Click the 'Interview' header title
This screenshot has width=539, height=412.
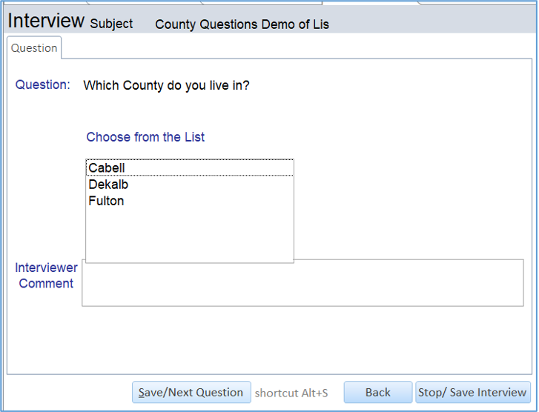pyautogui.click(x=46, y=21)
